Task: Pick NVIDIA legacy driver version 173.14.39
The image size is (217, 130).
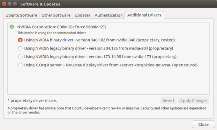Action: click(x=20, y=57)
